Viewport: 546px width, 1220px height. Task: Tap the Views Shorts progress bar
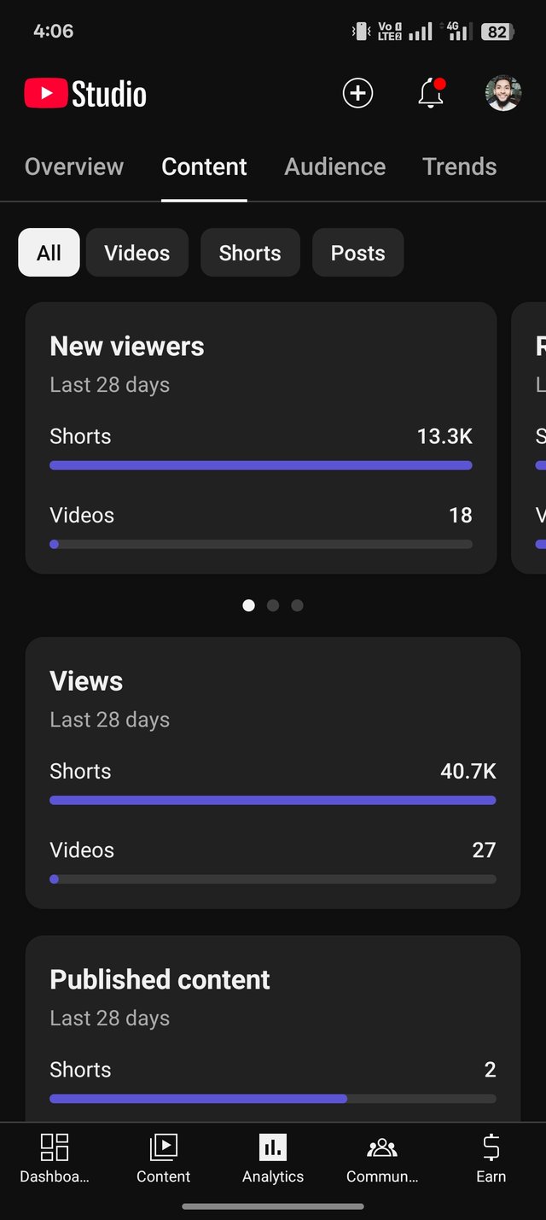273,800
